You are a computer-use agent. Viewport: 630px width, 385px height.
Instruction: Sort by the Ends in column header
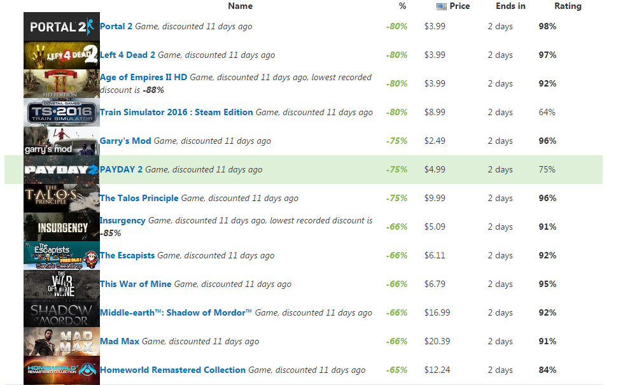(510, 6)
